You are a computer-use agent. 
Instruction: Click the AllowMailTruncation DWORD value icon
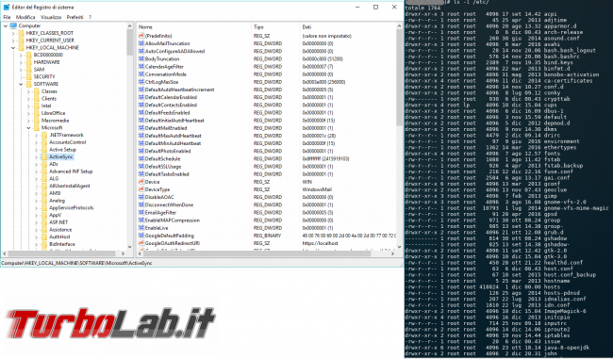coord(141,43)
